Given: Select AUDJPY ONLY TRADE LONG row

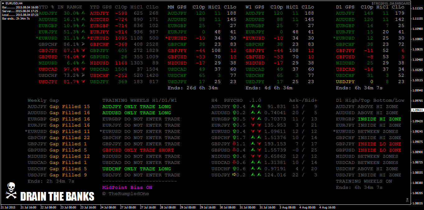Looking at the screenshot, I should [136, 106].
